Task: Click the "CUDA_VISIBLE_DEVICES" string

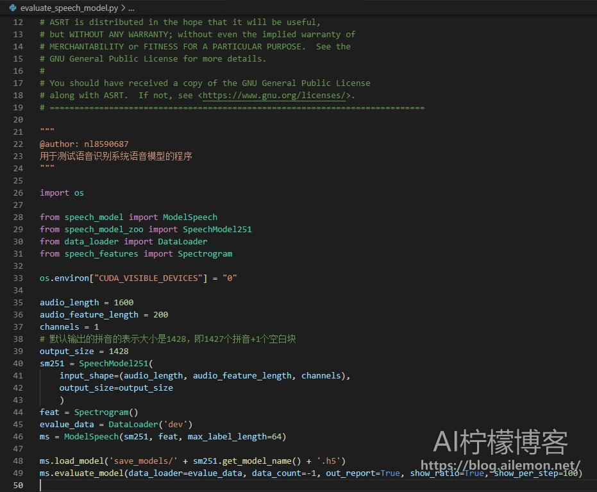Action: [x=149, y=278]
